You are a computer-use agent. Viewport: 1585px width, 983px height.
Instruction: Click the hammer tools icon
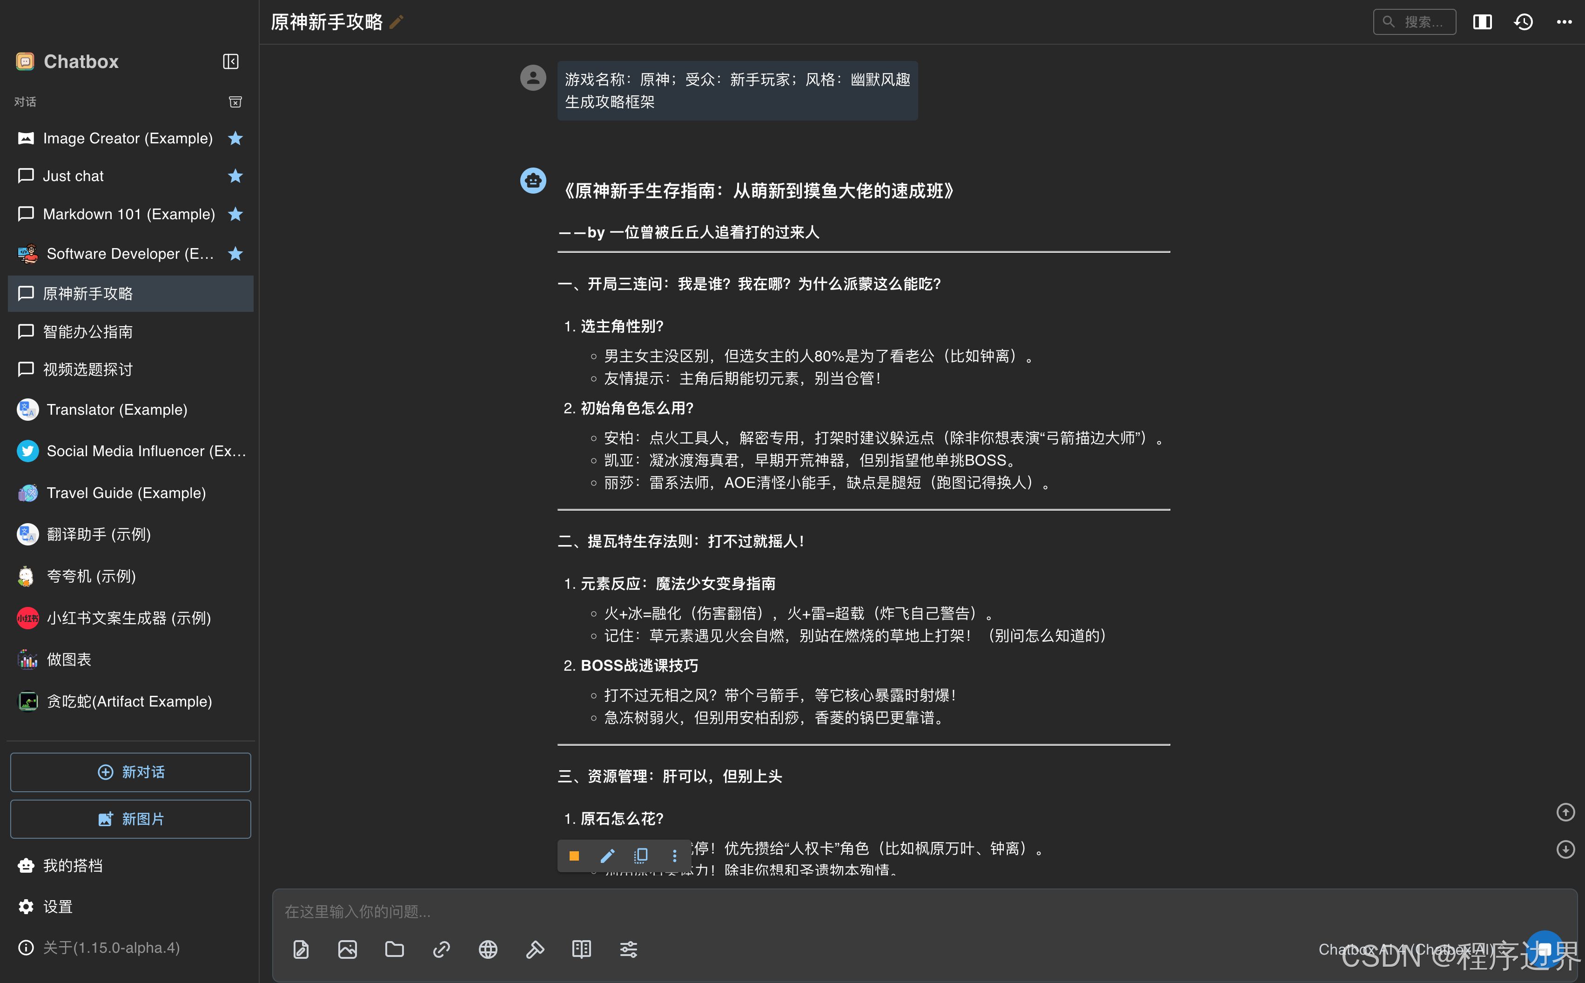point(535,950)
